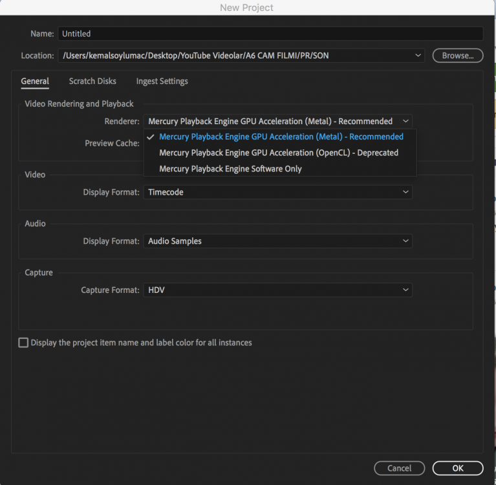Click the Capture section heading
The width and height of the screenshot is (496, 485).
39,273
